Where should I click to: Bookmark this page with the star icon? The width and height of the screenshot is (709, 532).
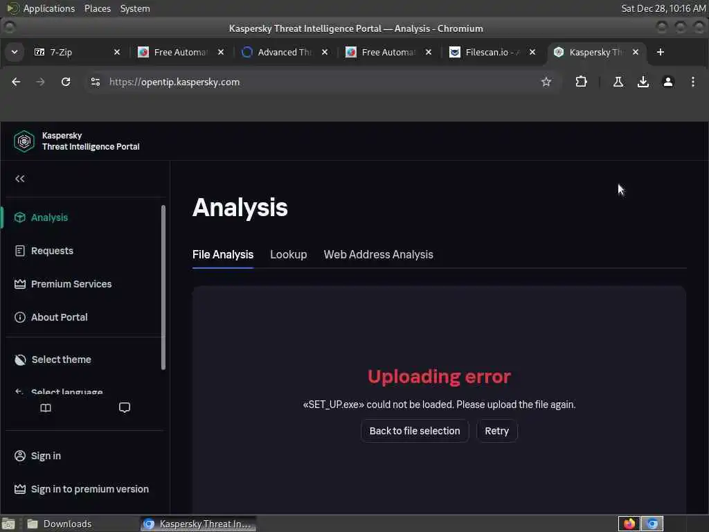click(x=546, y=82)
